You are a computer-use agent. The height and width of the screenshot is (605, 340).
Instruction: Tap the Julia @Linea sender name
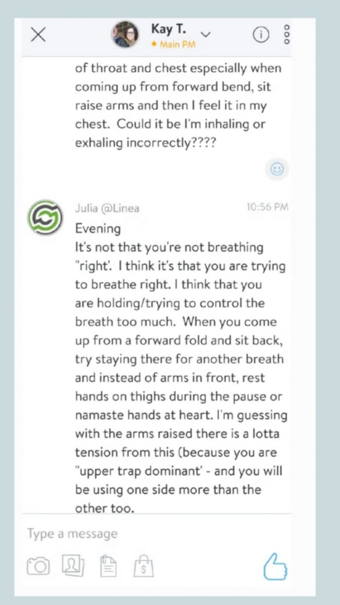click(x=107, y=208)
